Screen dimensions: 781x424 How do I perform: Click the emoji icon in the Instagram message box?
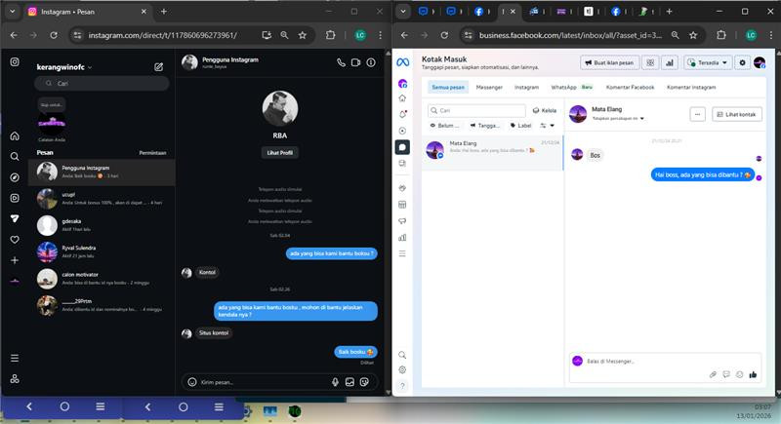pos(191,382)
